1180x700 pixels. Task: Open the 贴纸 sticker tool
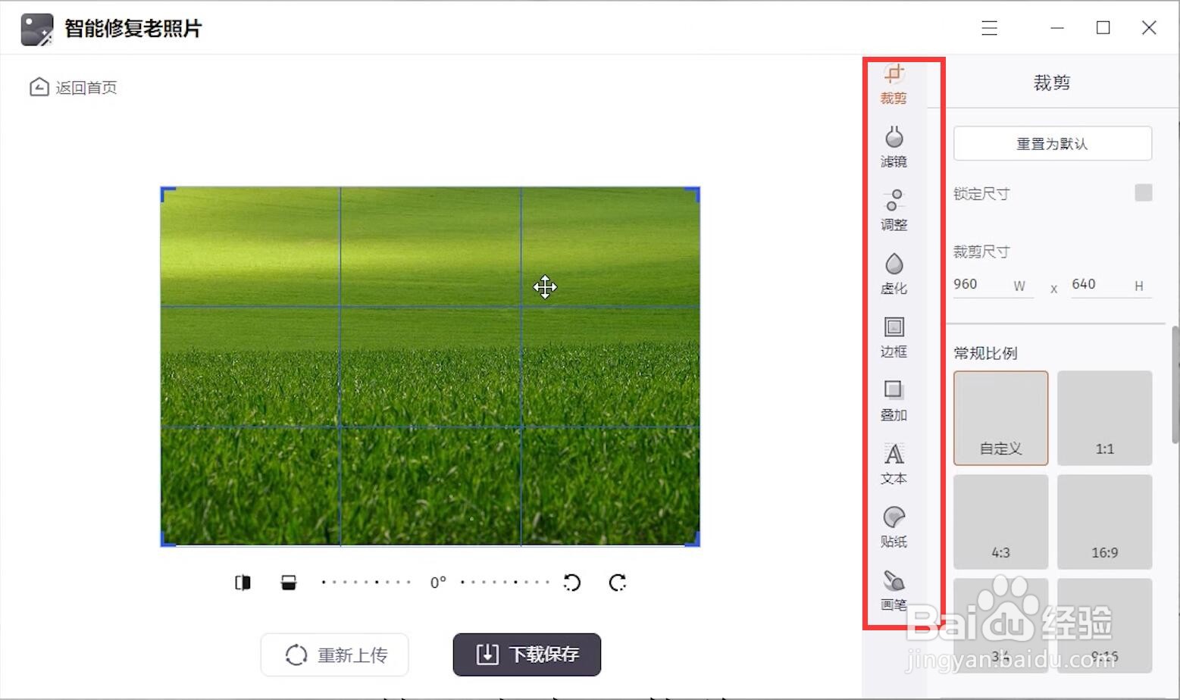pyautogui.click(x=894, y=527)
